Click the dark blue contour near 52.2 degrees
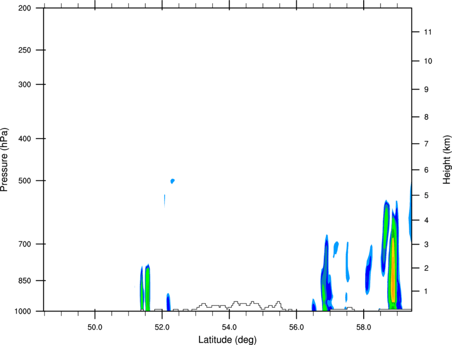 point(169,302)
